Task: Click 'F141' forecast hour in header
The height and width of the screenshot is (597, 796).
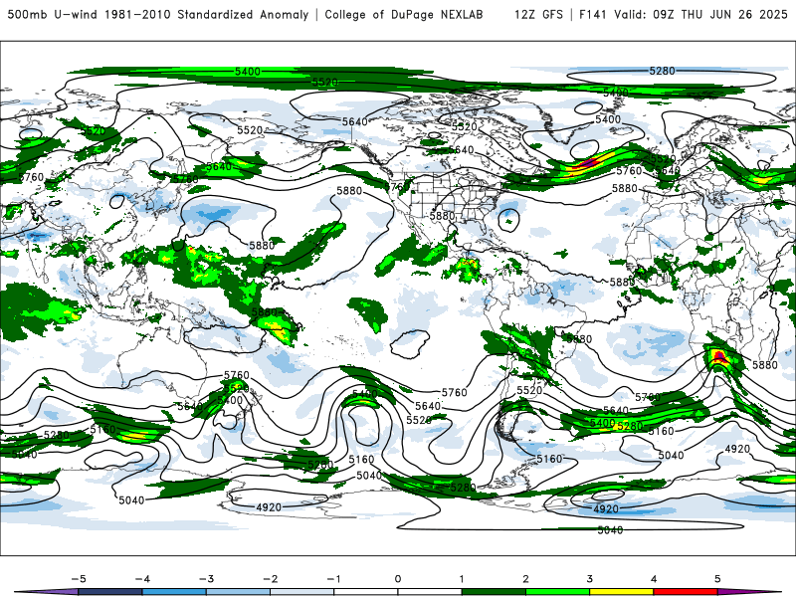Action: 593,14
